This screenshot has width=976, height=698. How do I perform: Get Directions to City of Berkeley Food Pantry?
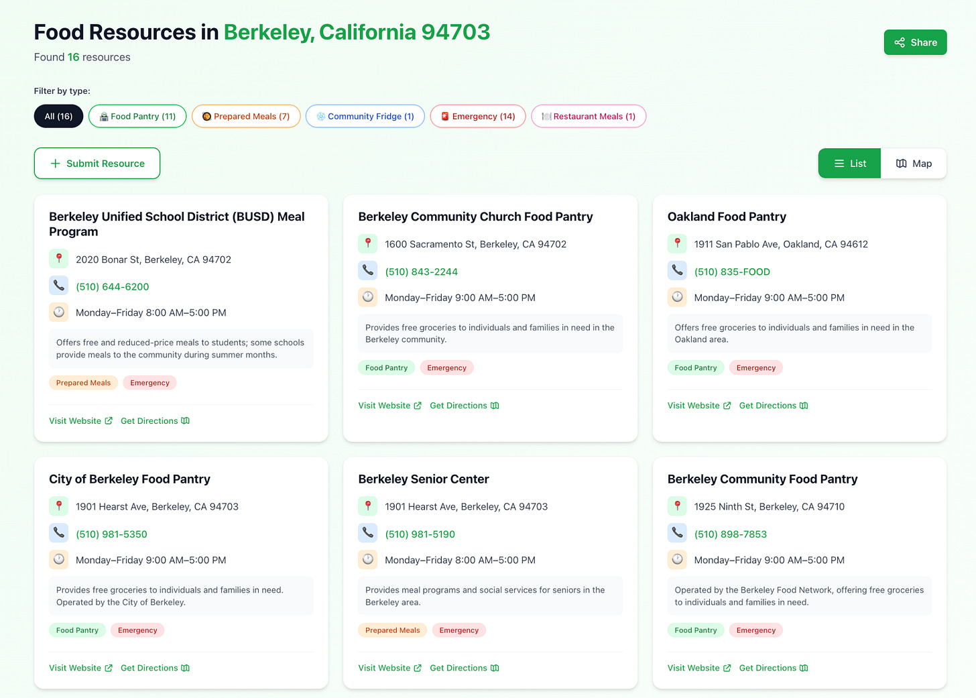[155, 668]
